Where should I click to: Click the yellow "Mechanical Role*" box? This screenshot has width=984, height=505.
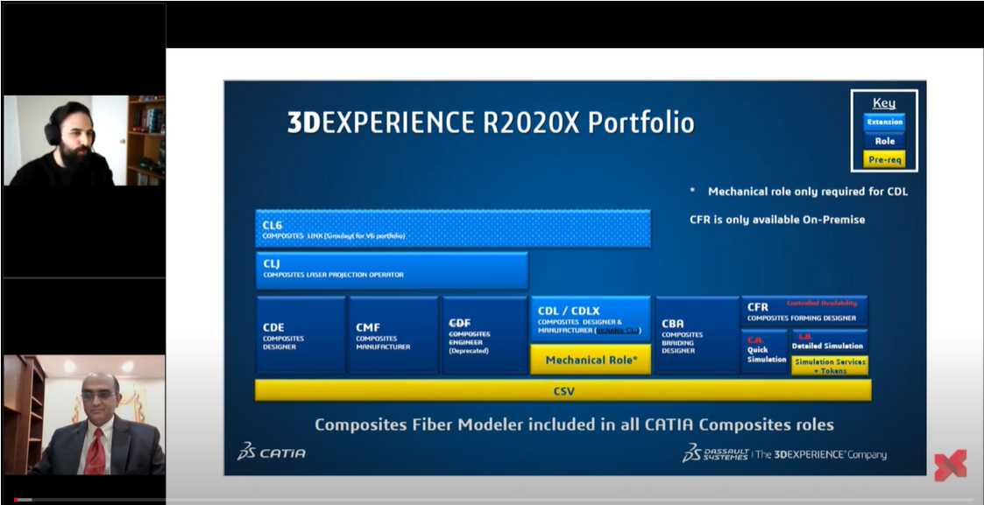point(591,360)
